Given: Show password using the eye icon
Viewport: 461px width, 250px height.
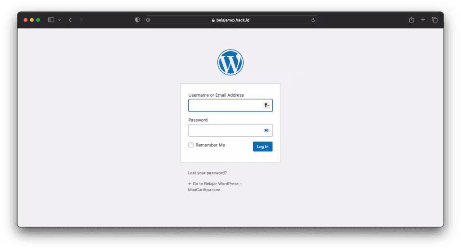Looking at the screenshot, I should click(266, 130).
